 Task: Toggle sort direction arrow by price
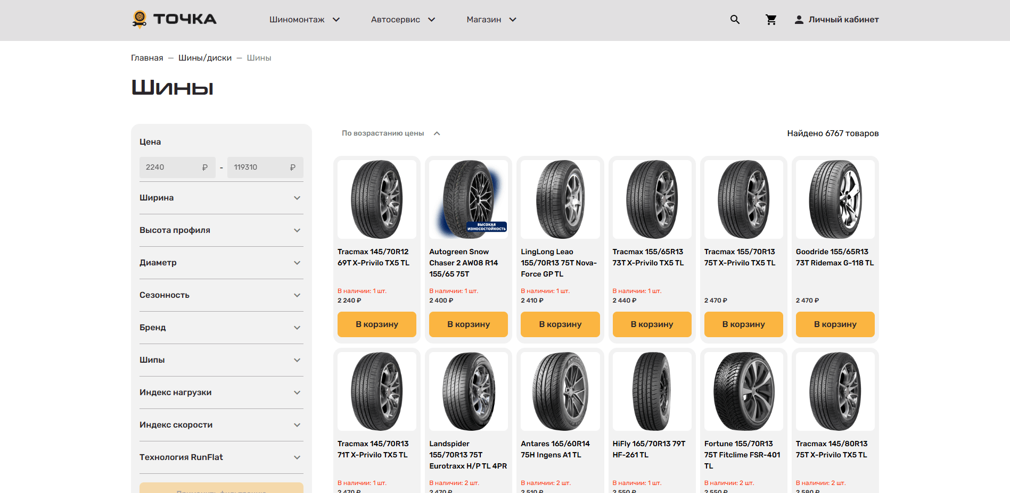point(437,133)
